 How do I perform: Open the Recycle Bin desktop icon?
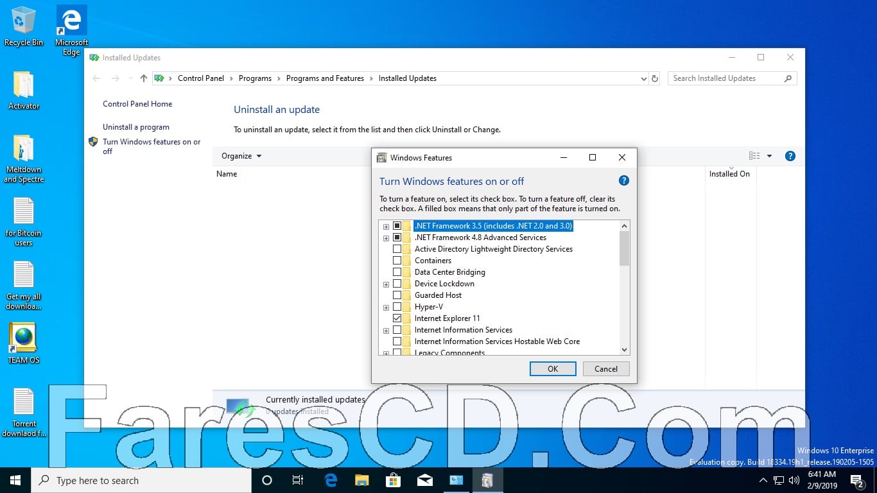[x=24, y=26]
